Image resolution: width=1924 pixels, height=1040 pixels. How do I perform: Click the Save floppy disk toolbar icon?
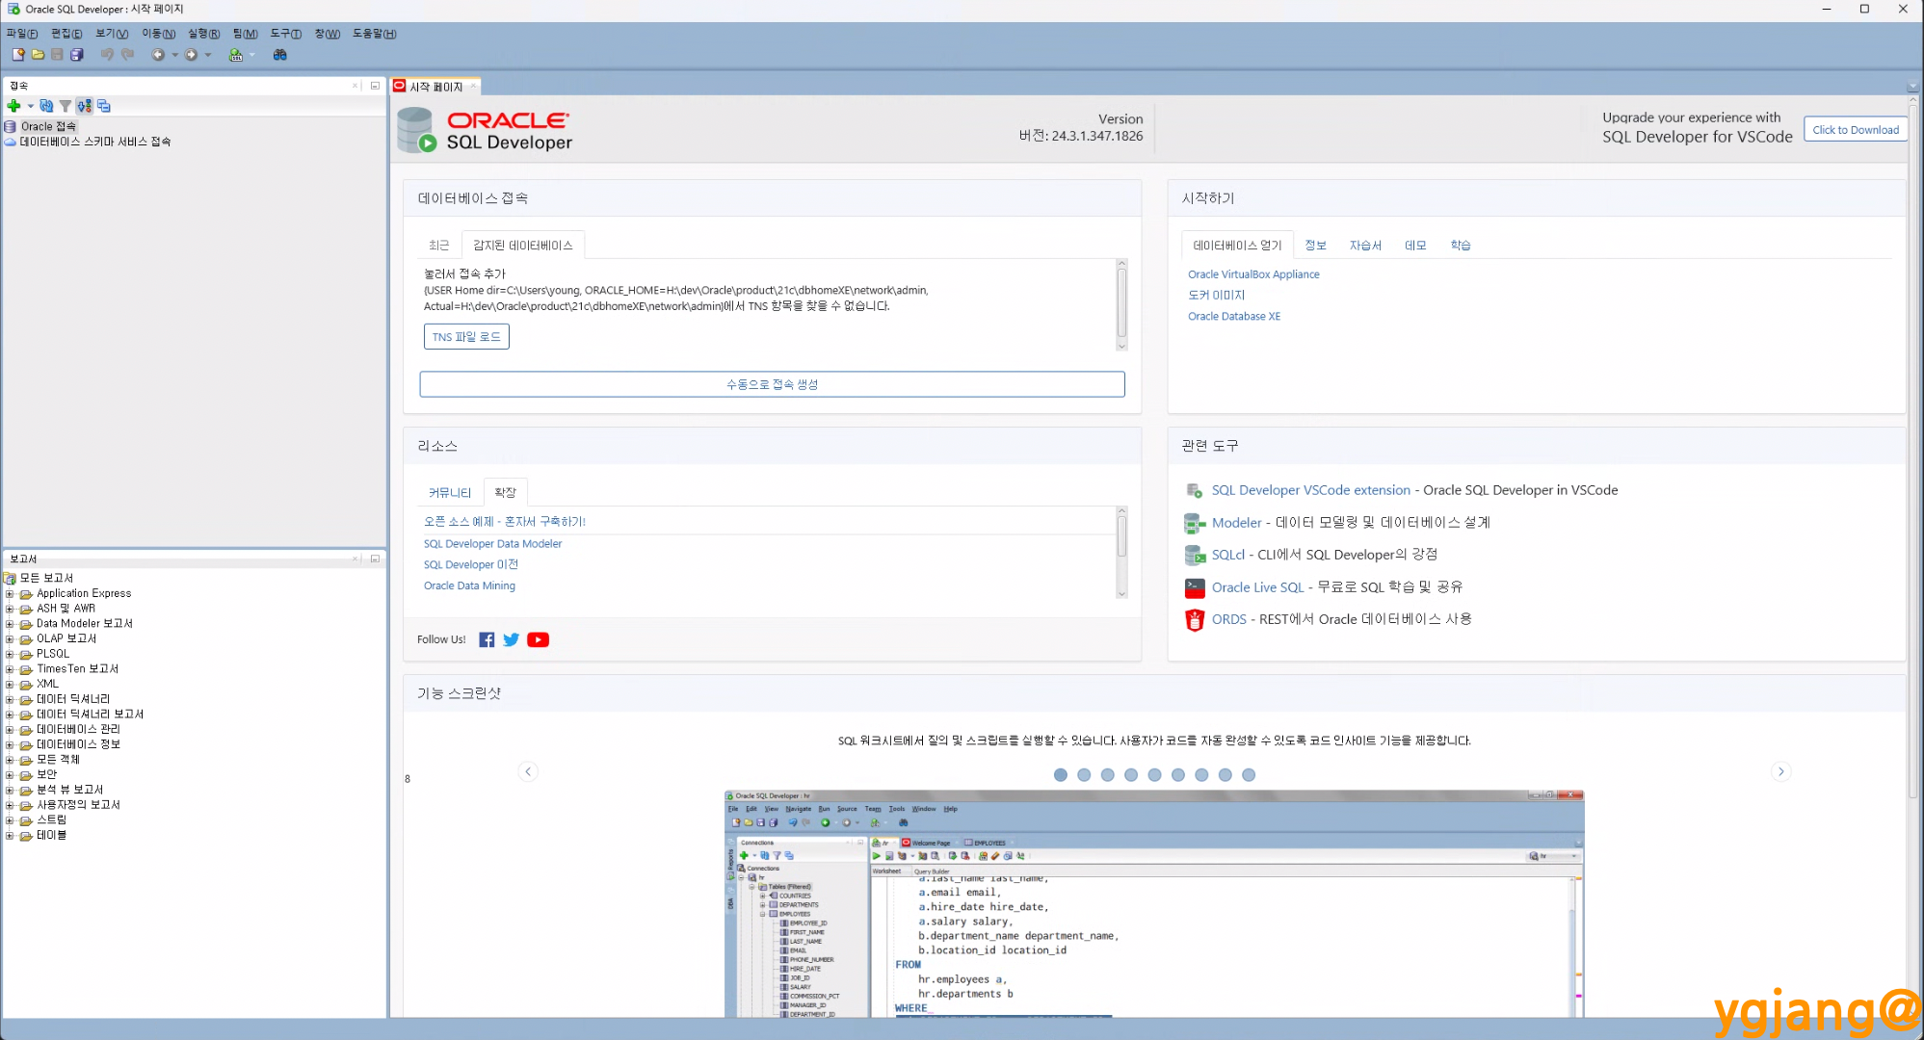58,55
